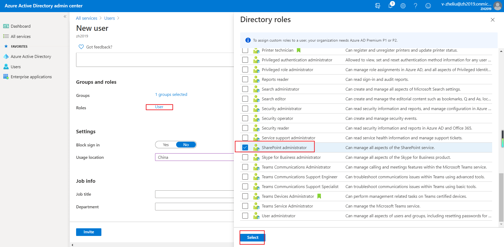504x247 pixels.
Task: Collapse the left navigation pane
Action: (65, 16)
